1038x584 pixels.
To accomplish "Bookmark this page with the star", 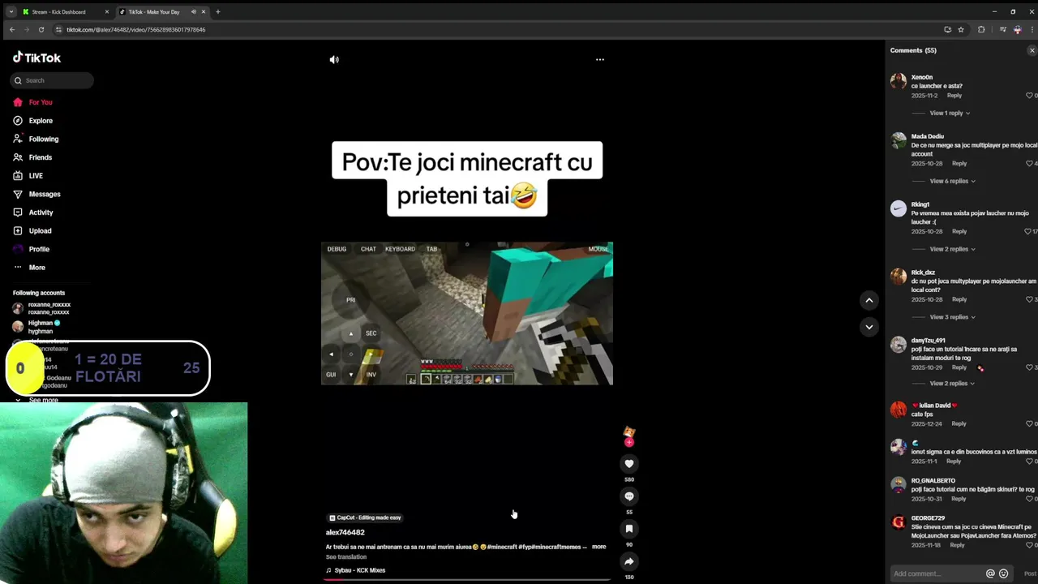I will (961, 29).
